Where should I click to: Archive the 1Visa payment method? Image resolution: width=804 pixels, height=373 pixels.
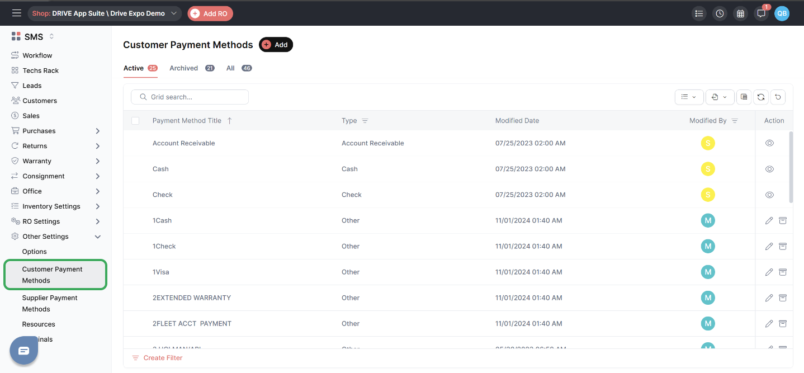tap(783, 272)
